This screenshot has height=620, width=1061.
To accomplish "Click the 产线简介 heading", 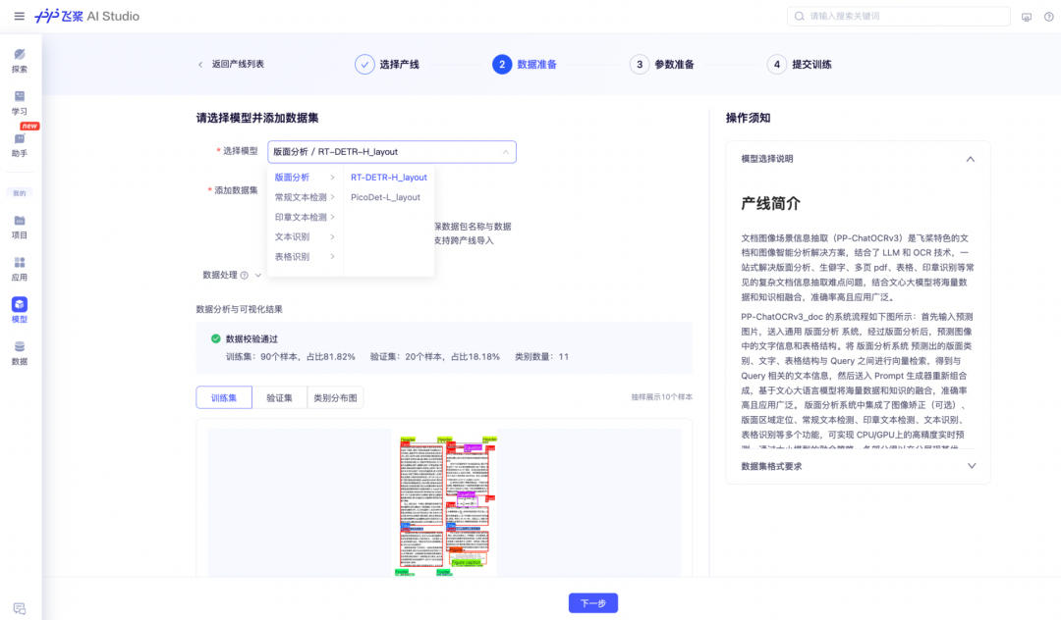I will (771, 203).
